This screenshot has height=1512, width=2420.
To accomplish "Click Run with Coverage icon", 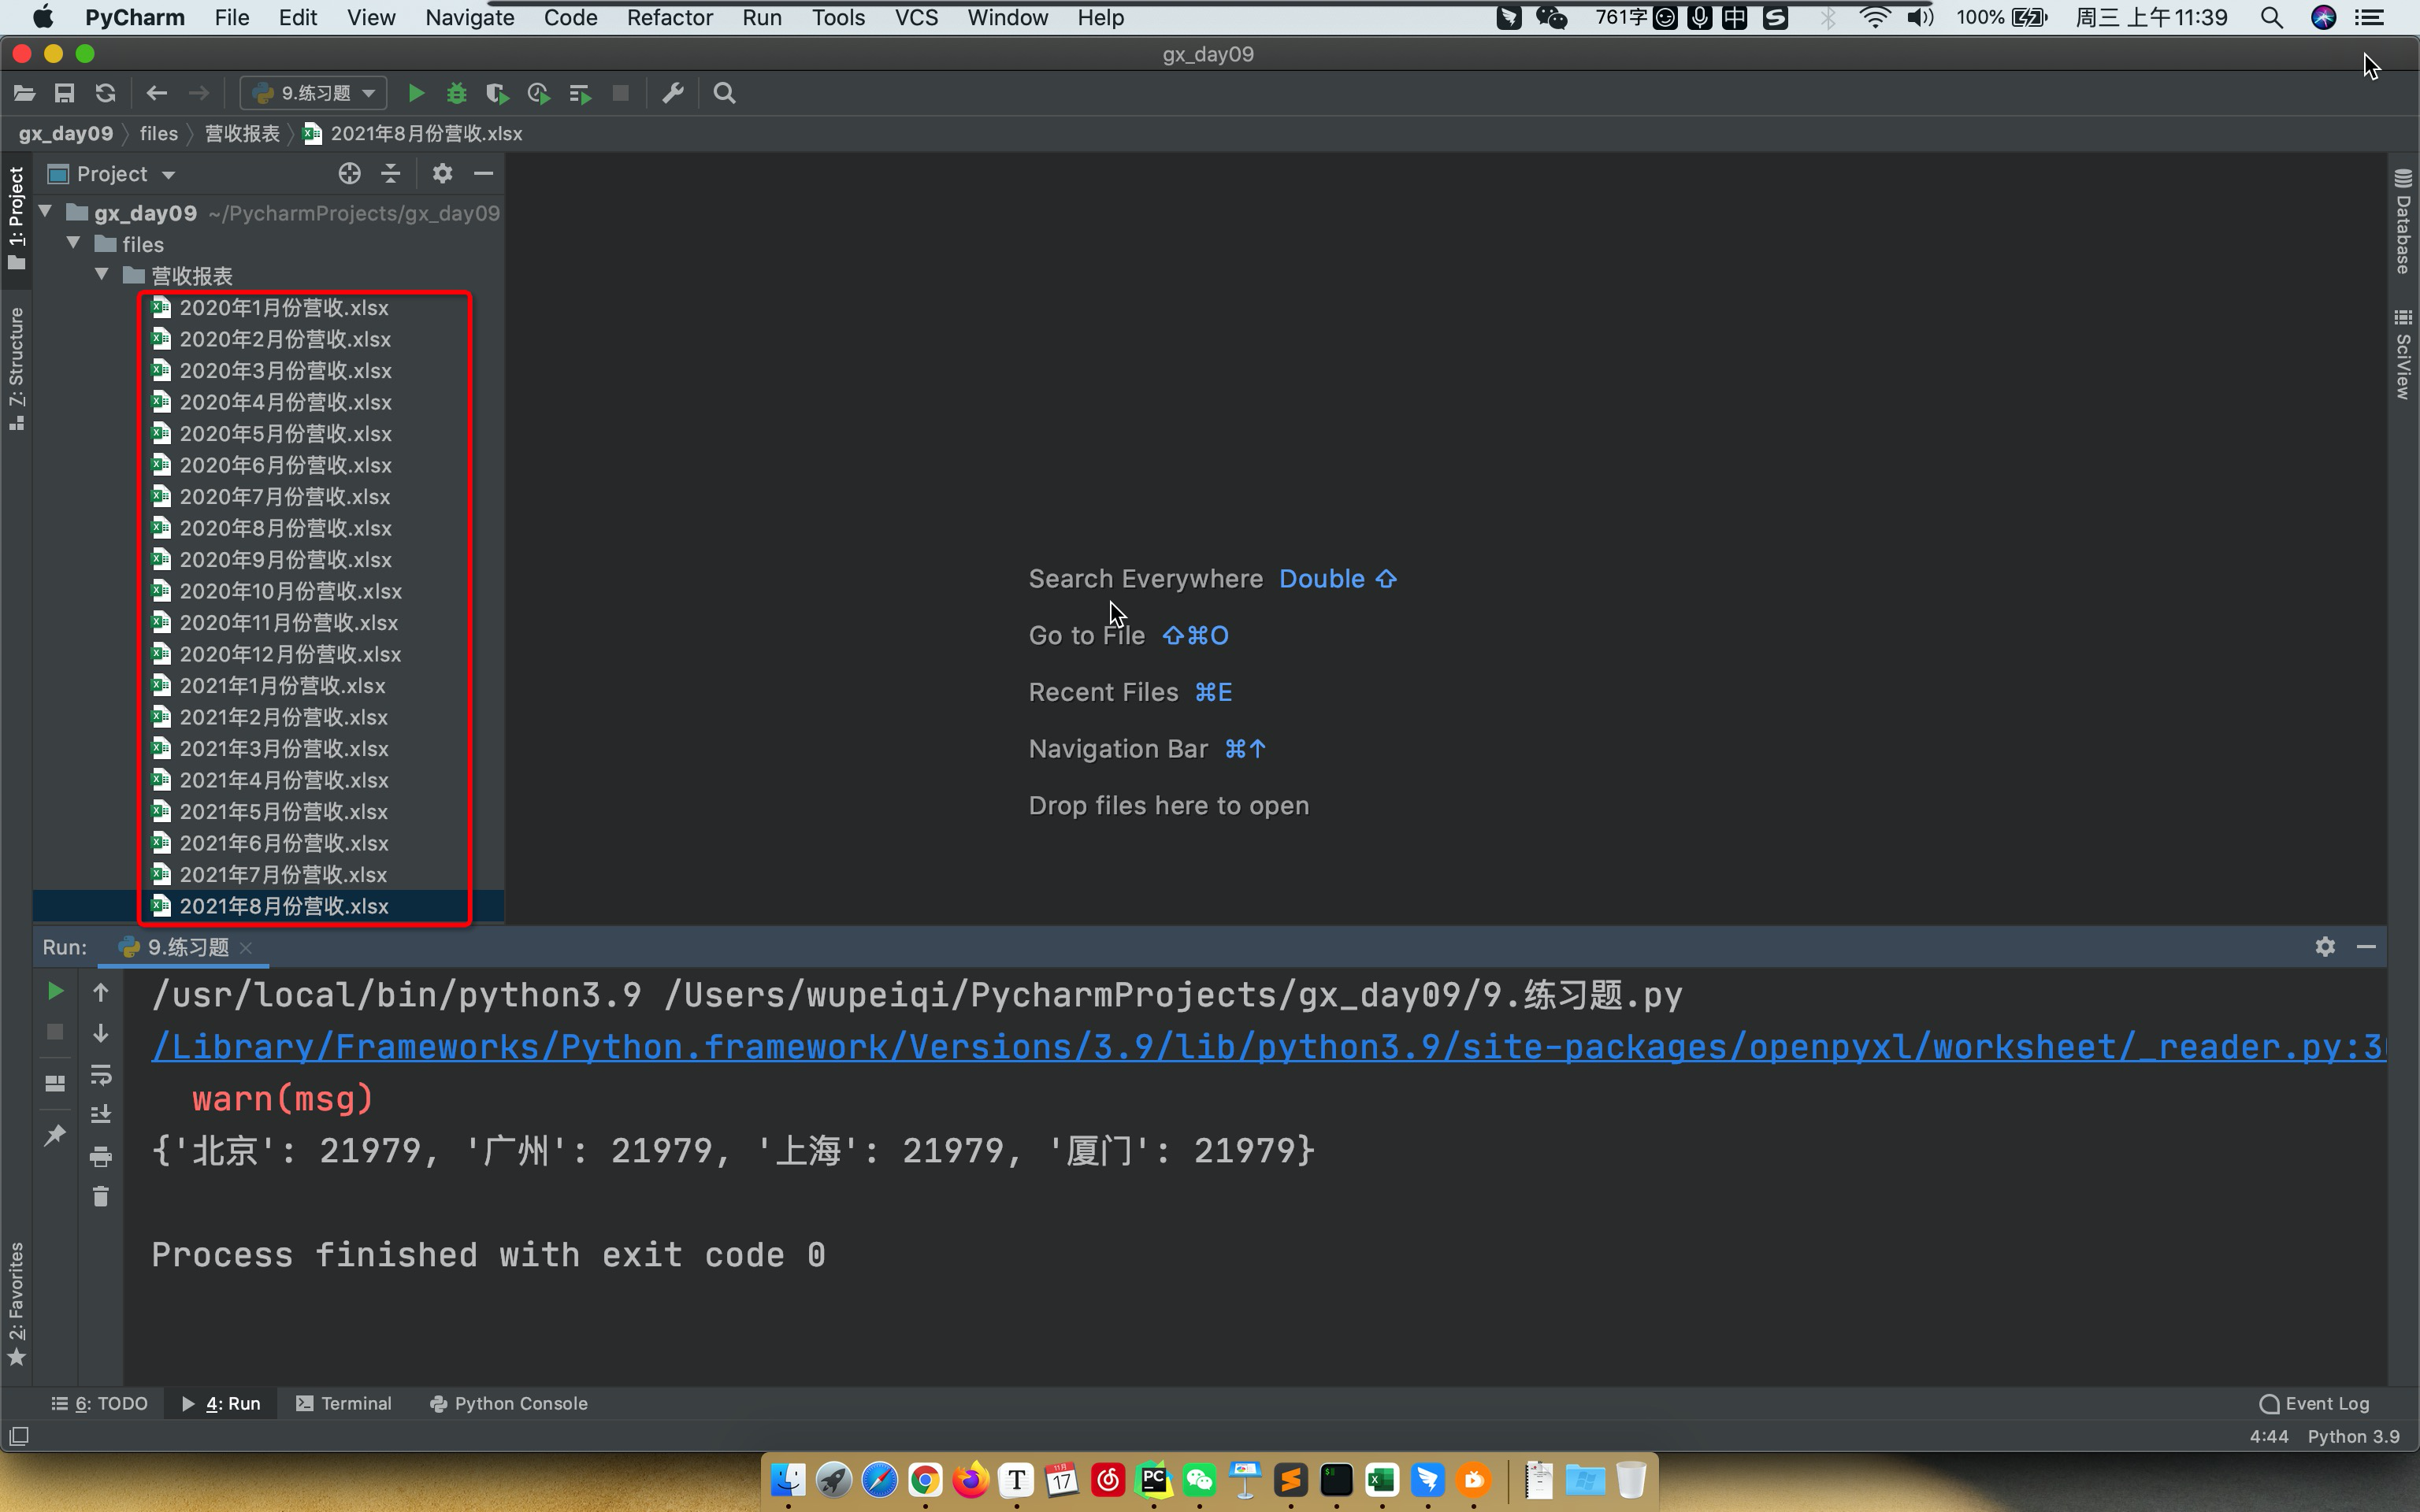I will pyautogui.click(x=497, y=93).
